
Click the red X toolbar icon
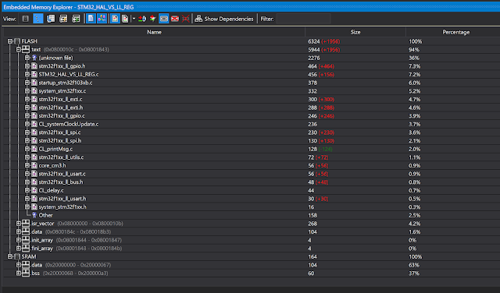tap(186, 19)
